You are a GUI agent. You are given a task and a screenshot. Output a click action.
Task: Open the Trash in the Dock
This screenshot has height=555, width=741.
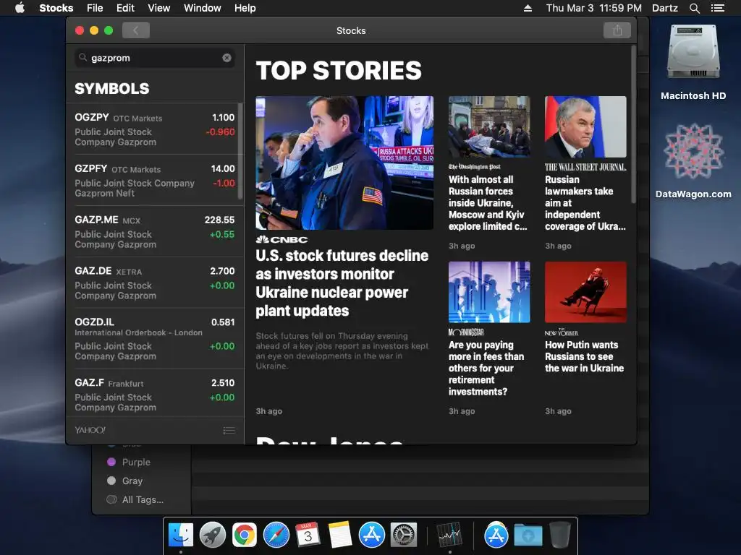point(560,535)
